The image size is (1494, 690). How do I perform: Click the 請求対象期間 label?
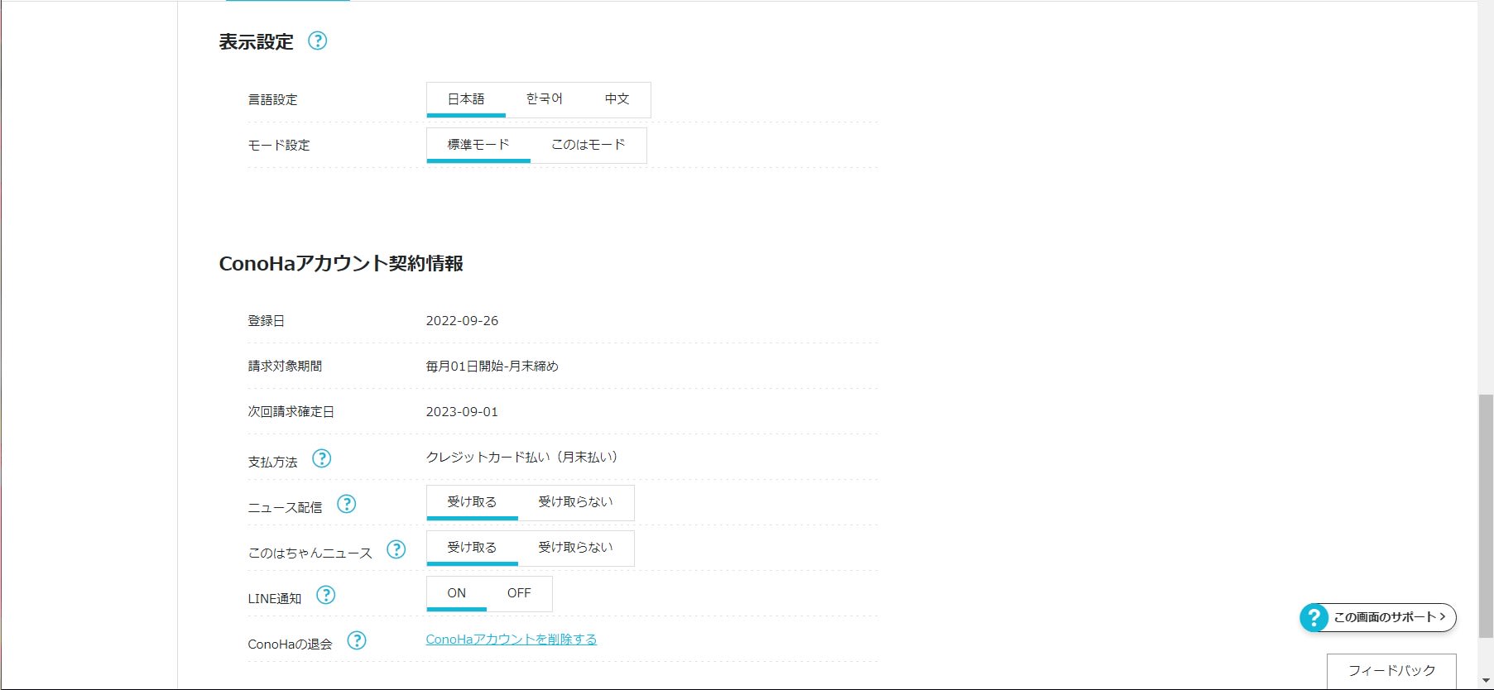click(x=285, y=367)
